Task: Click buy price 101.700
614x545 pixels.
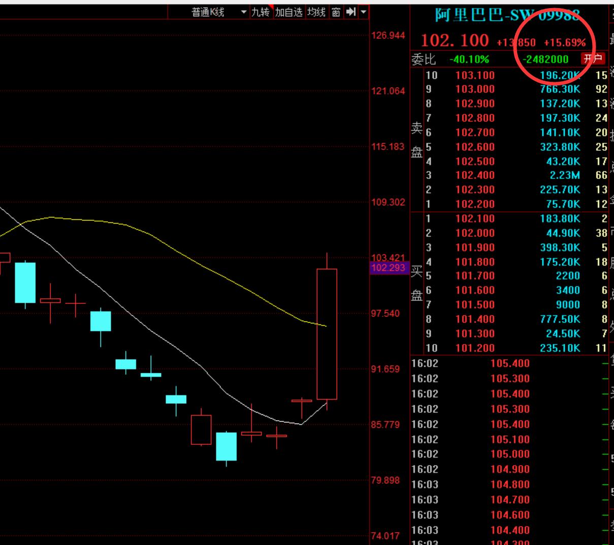Action: (x=475, y=276)
